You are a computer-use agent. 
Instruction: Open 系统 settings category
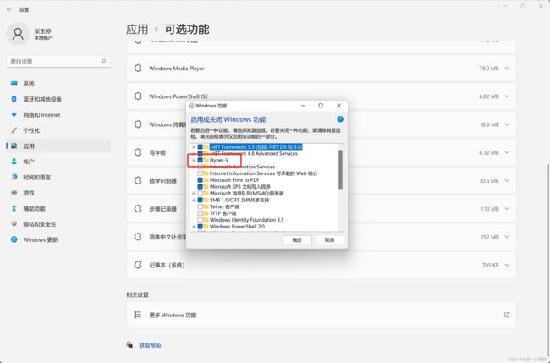click(x=58, y=84)
